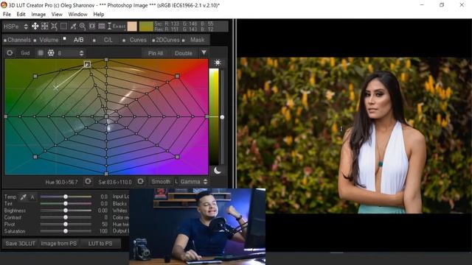This screenshot has width=472, height=265.
Task: Switch to the Volume tab
Action: pyautogui.click(x=49, y=40)
